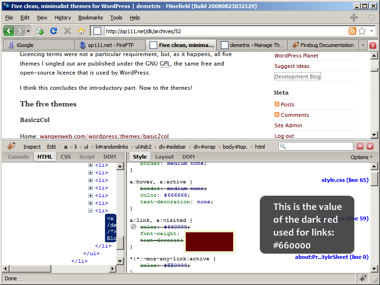Go to the Home page
This screenshot has height=285, width=380.
coord(81,31)
